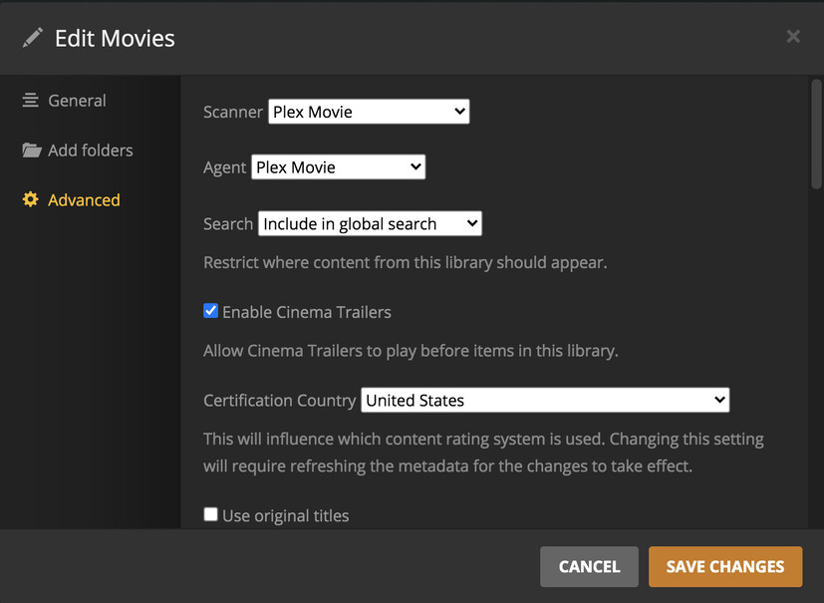
Task: Click the Save Changes button
Action: click(x=724, y=566)
